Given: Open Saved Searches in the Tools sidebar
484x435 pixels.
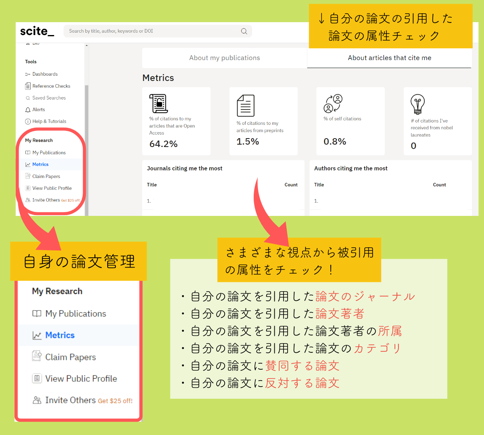Looking at the screenshot, I should coord(46,98).
